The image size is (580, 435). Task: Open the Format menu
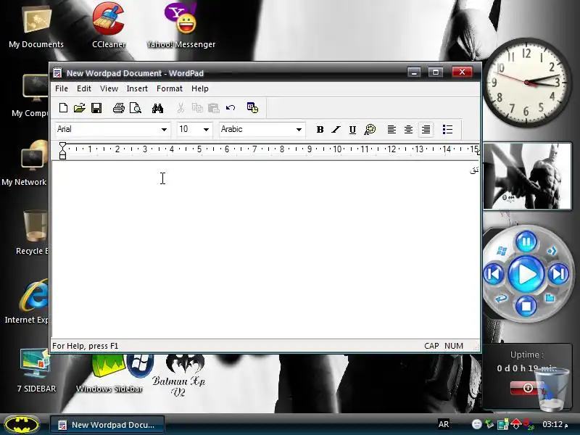[170, 88]
